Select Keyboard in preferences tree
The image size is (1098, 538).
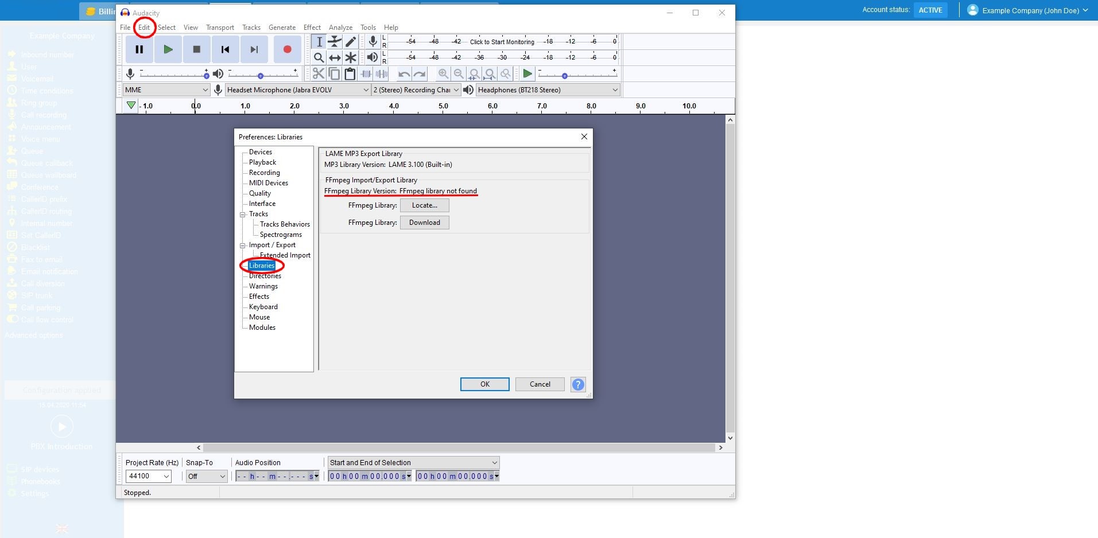tap(263, 307)
